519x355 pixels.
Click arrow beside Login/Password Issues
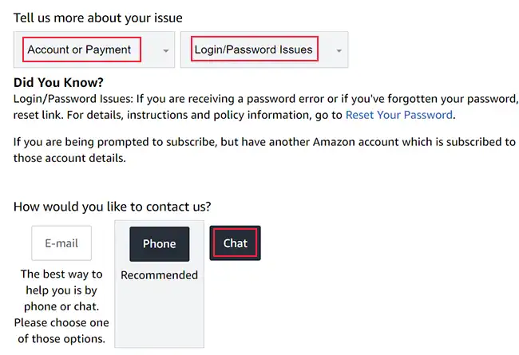(339, 50)
